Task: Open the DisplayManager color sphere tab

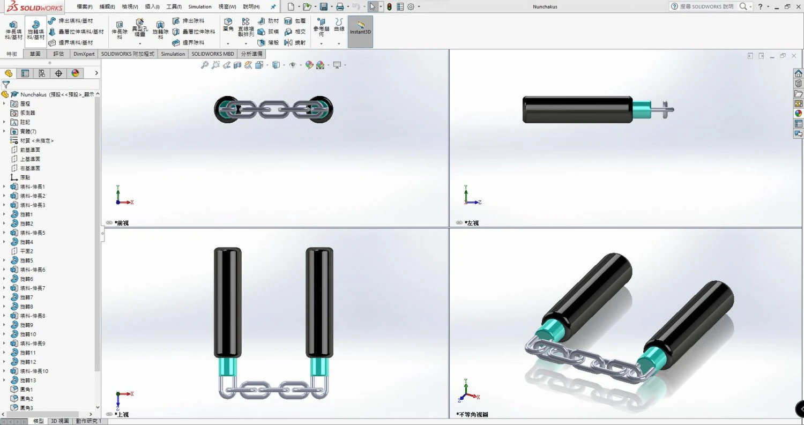Action: (76, 73)
